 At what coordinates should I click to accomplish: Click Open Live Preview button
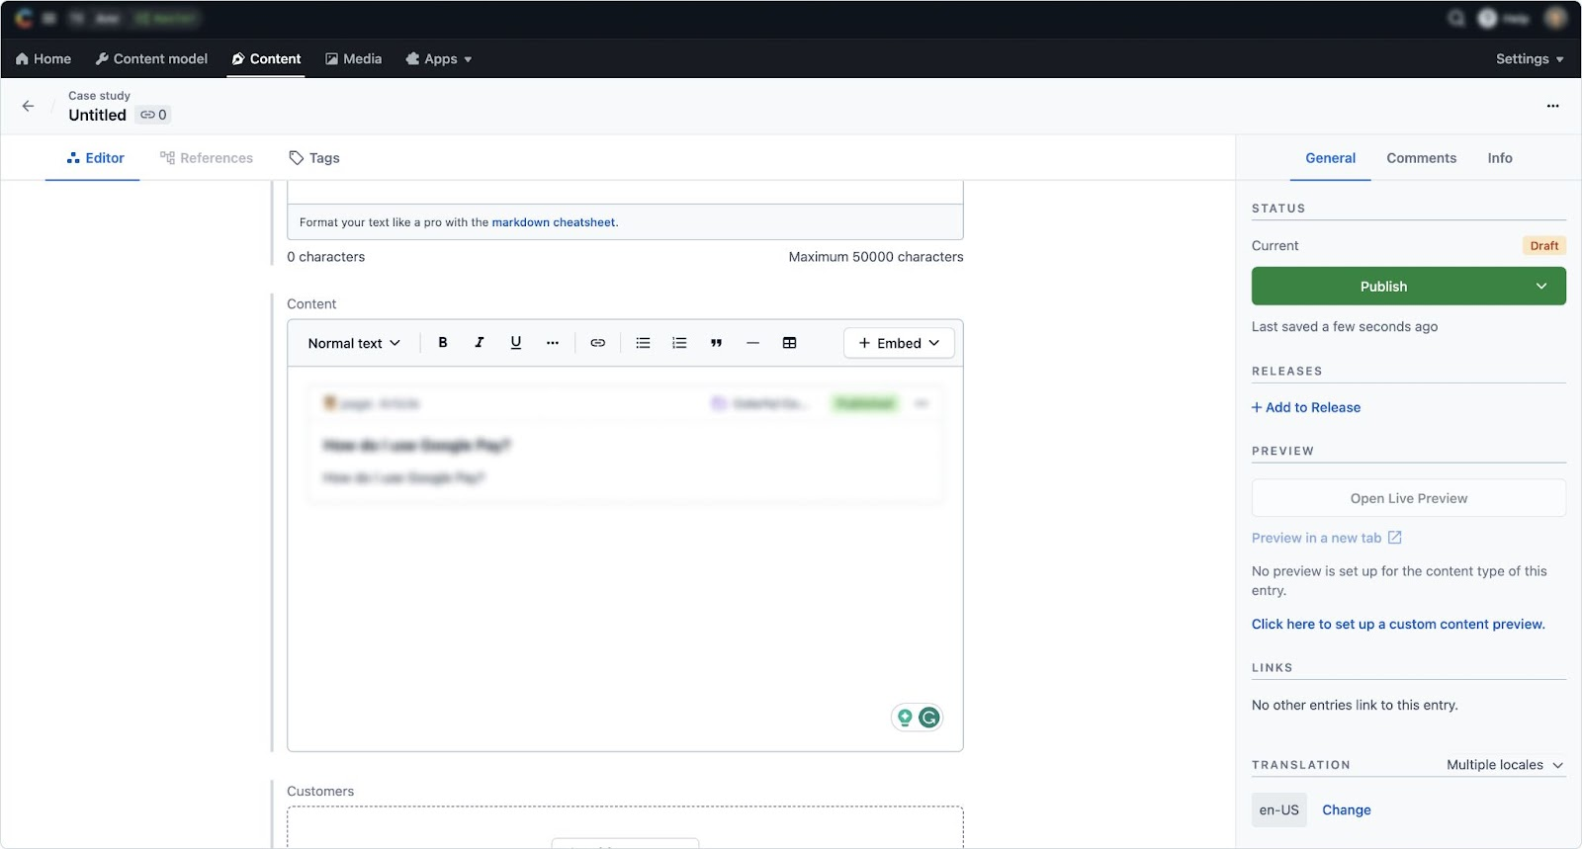[x=1409, y=498]
